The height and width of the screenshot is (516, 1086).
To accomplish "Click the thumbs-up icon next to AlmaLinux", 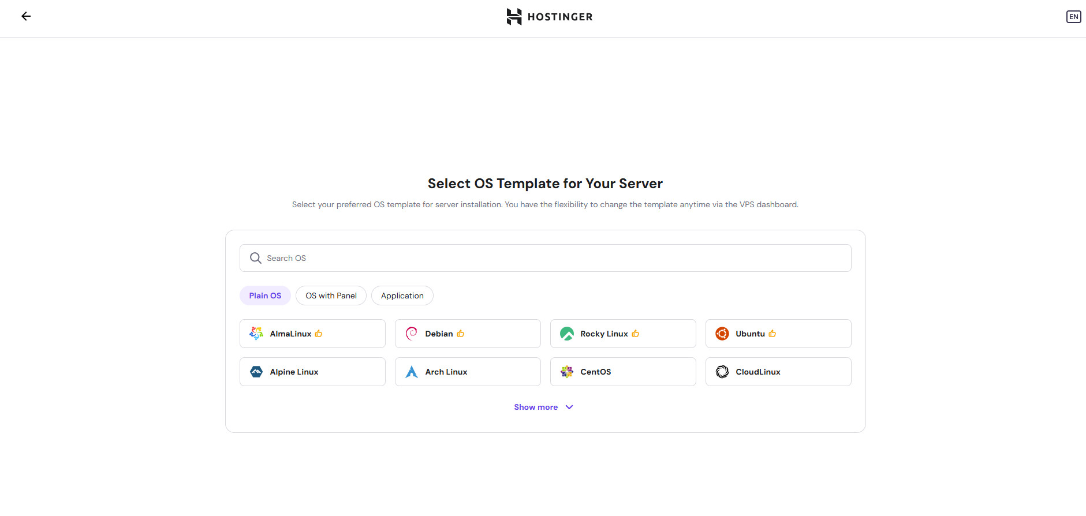I will (319, 334).
